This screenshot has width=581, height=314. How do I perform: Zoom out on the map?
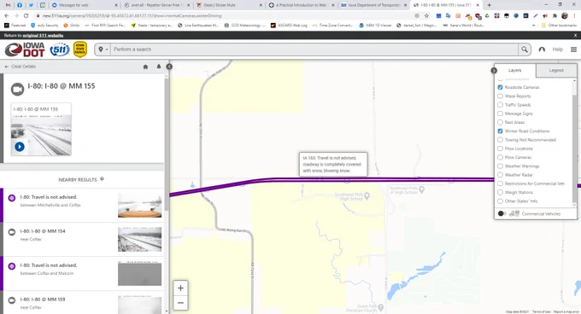[x=180, y=303]
